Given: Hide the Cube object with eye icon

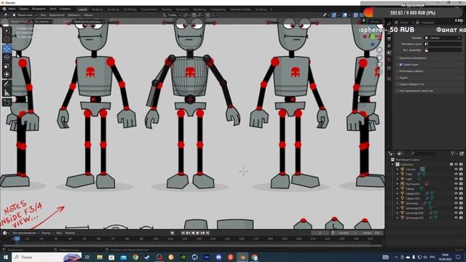Looking at the screenshot, I should click(457, 174).
